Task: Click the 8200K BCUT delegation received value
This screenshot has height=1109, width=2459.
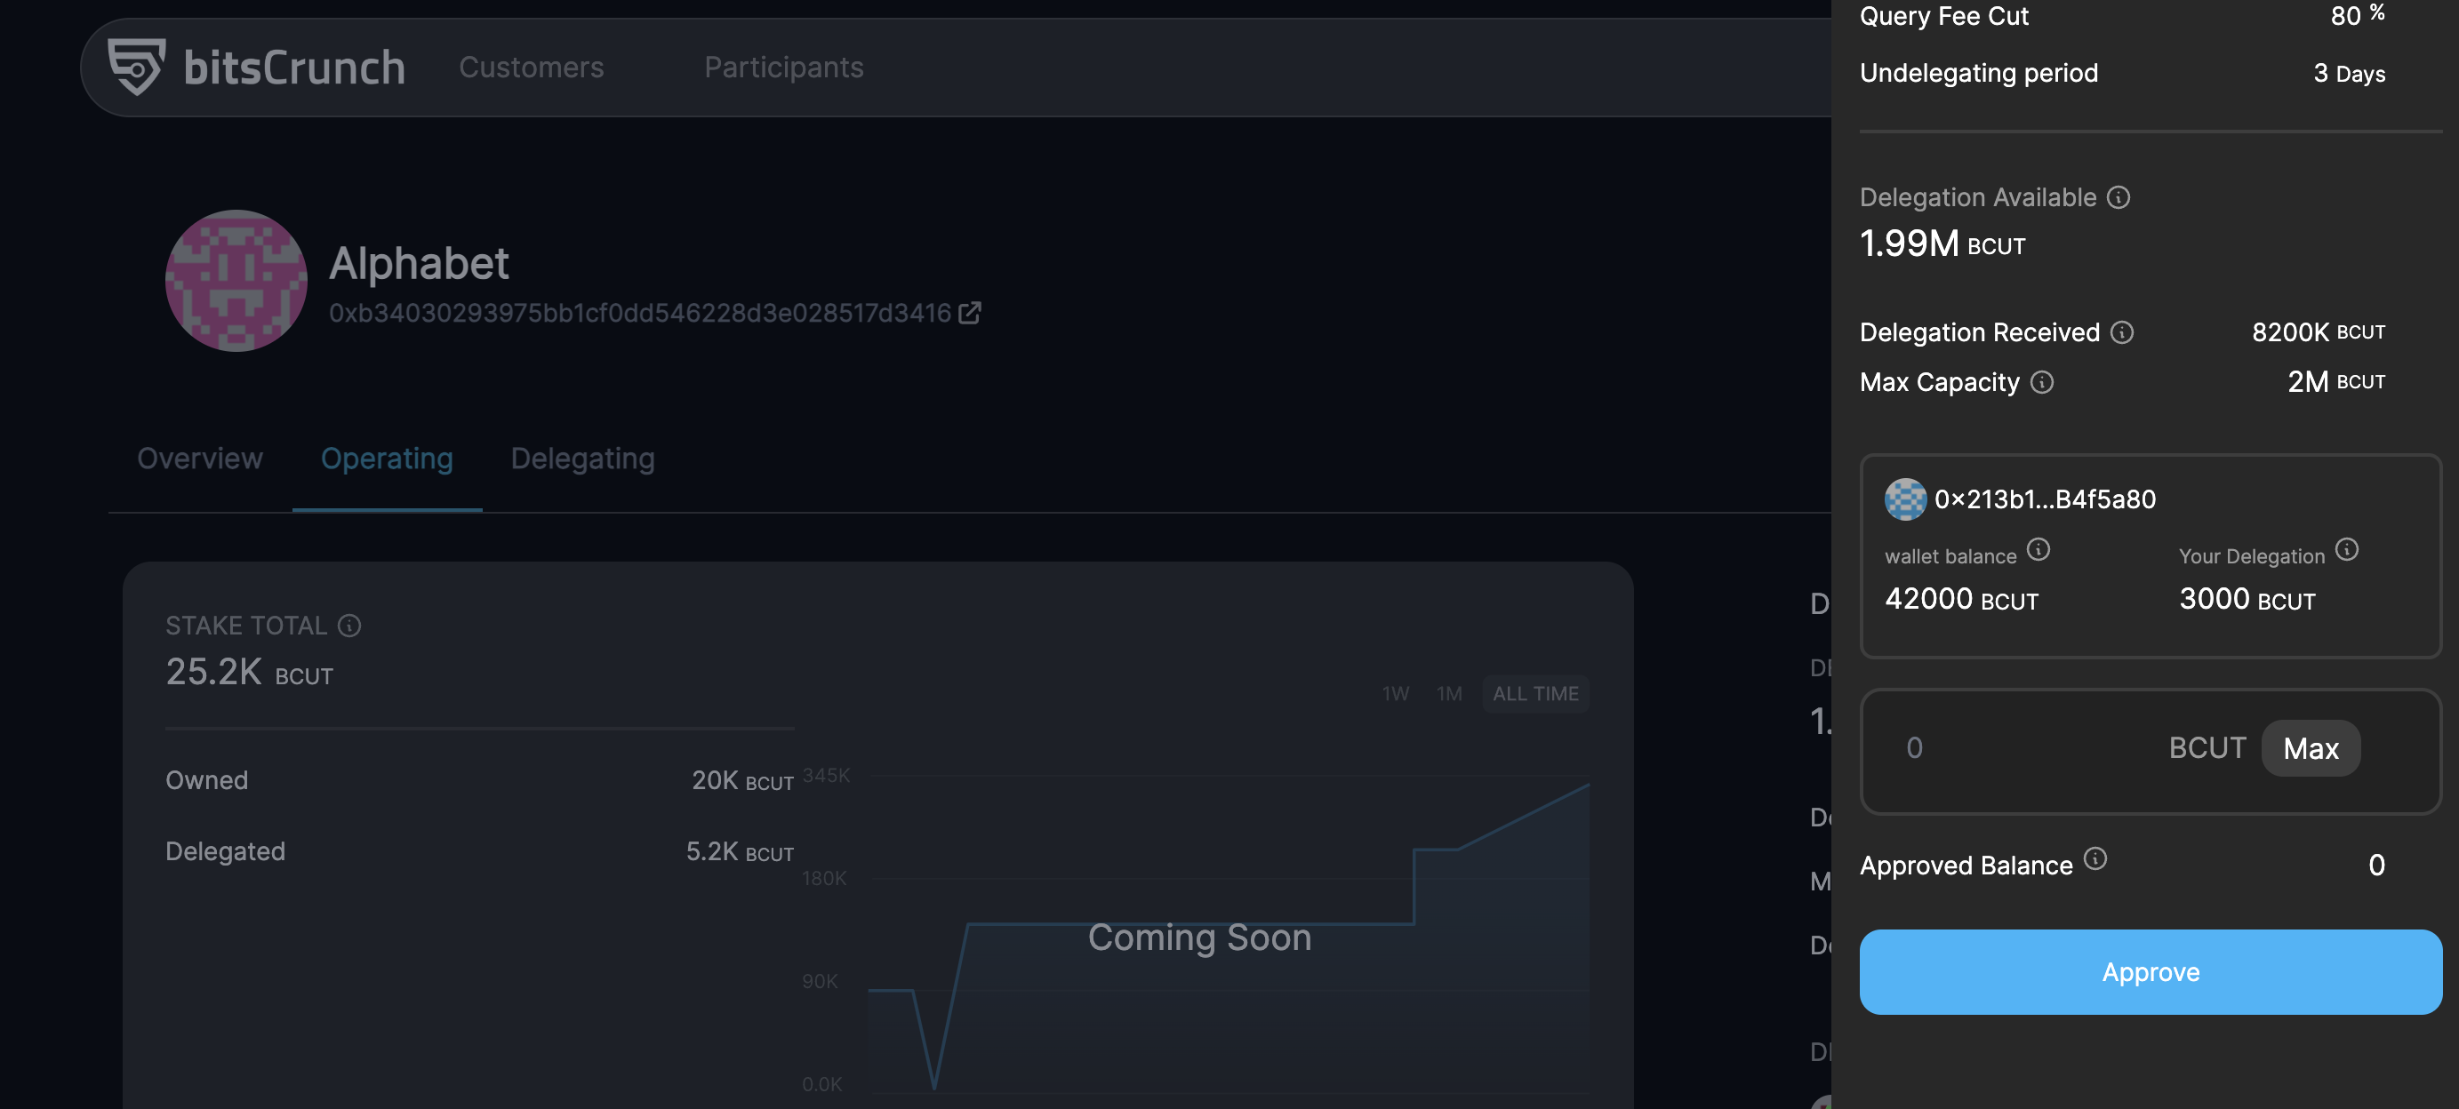Action: coord(2319,332)
